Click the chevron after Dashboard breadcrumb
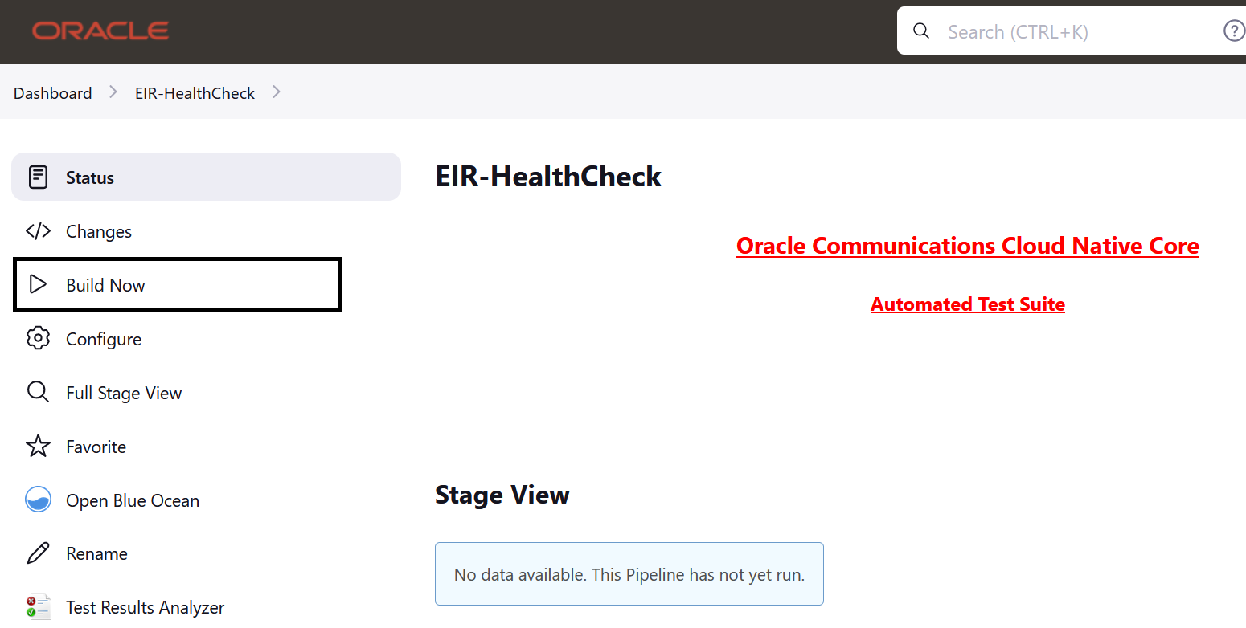The height and width of the screenshot is (628, 1246). [x=112, y=92]
